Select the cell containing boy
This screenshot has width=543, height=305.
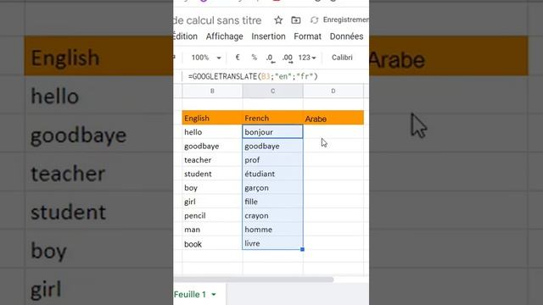pos(212,187)
